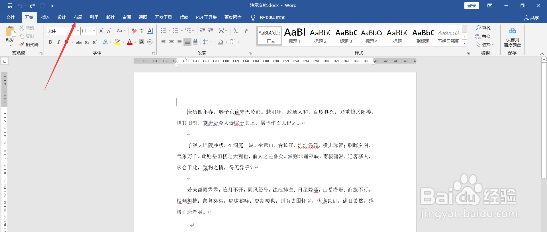Click the Cut (剪切) button
This screenshot has height=232, width=547.
point(27,28)
